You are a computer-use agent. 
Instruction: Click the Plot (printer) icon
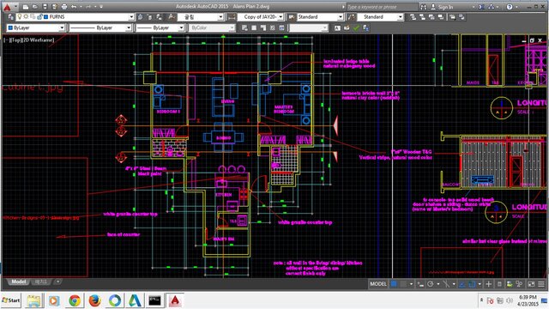pyautogui.click(x=64, y=7)
